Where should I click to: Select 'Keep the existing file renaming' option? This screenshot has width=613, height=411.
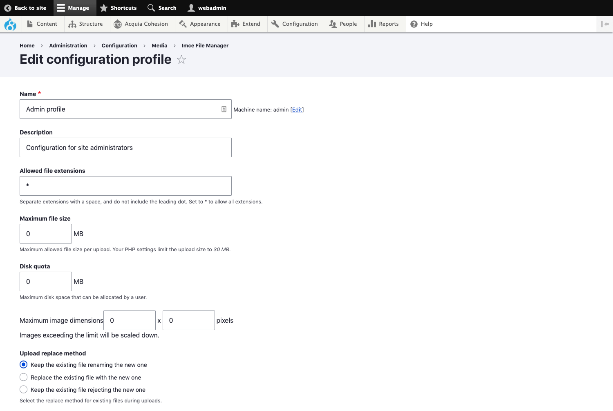point(24,364)
